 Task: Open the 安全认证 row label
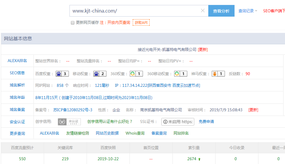pos(17,122)
